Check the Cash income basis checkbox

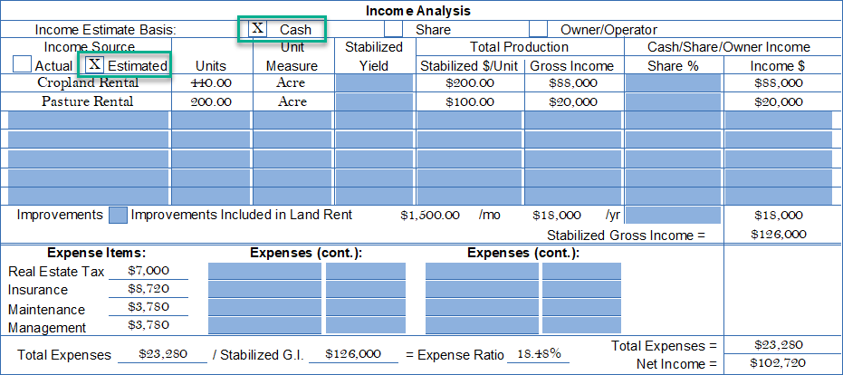click(x=258, y=29)
